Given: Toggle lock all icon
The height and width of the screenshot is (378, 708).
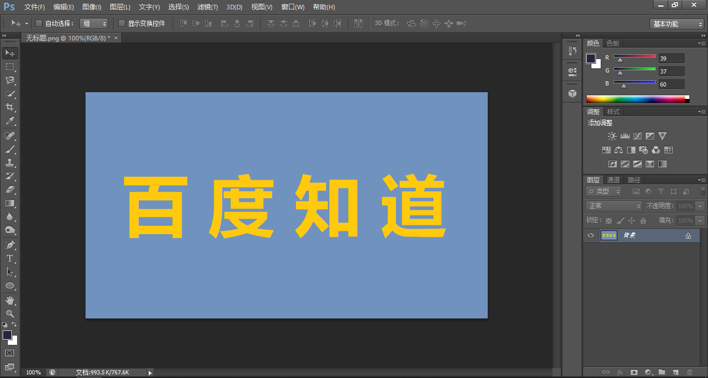Looking at the screenshot, I should [x=643, y=221].
